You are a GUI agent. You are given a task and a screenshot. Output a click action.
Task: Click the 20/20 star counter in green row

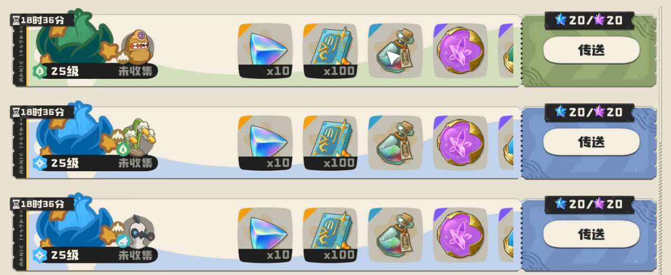[x=589, y=21]
